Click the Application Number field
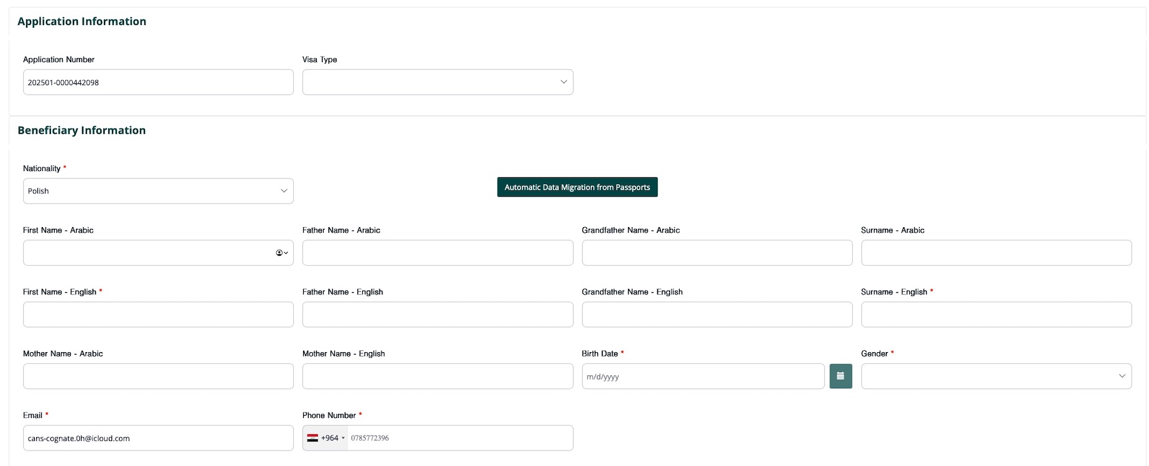The image size is (1149, 466). [x=158, y=82]
